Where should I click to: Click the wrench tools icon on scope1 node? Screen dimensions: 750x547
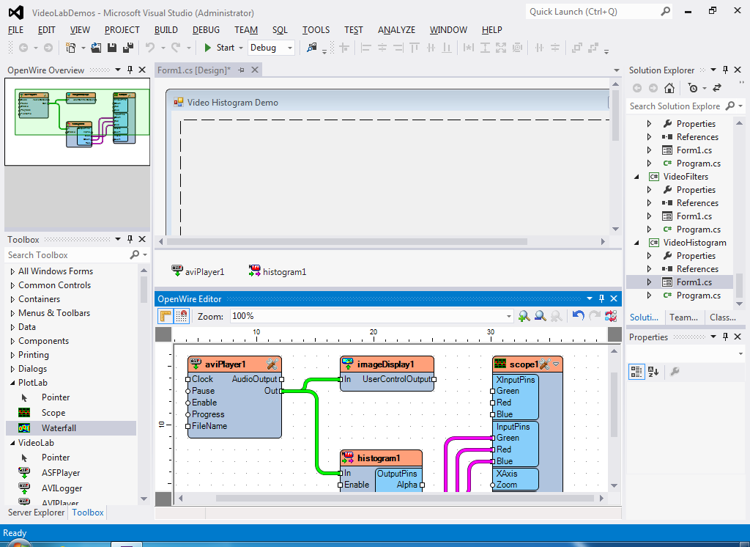(545, 364)
